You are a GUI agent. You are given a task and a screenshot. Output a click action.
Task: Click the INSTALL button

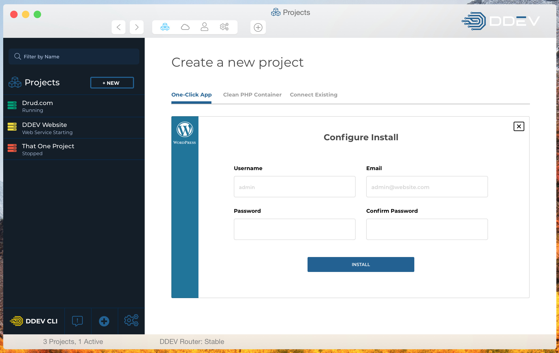361,264
